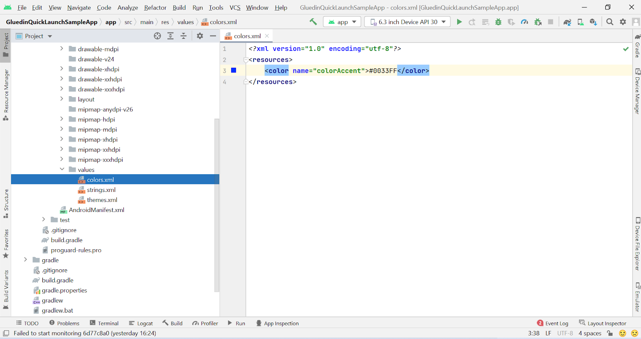This screenshot has width=641, height=339.
Task: Expand the mipmap-hdpi folder
Action: (62, 119)
